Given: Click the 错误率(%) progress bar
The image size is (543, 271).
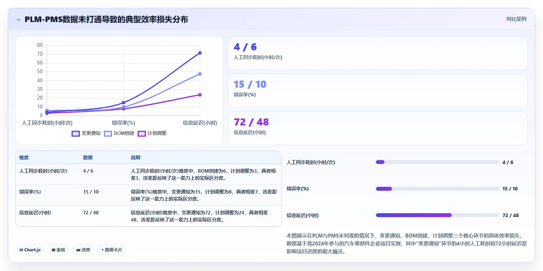Looking at the screenshot, I should click(x=437, y=189).
